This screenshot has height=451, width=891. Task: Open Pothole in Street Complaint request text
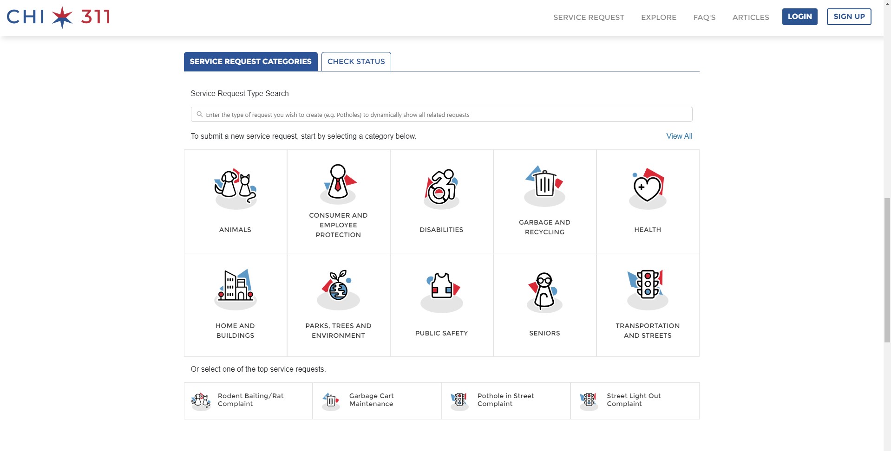coord(506,399)
